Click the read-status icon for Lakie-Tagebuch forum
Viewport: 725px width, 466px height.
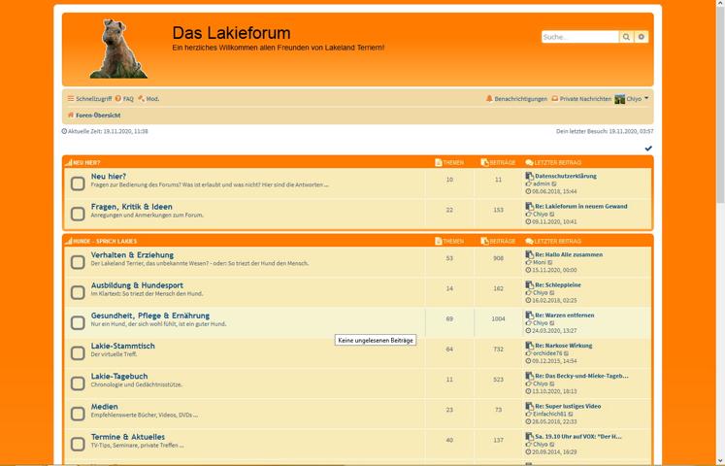click(x=78, y=383)
